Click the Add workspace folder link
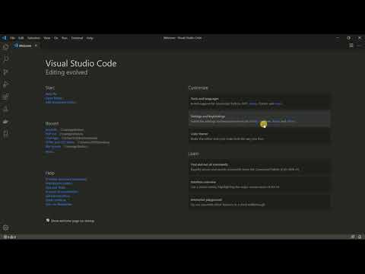365x274 pixels. pos(60,102)
